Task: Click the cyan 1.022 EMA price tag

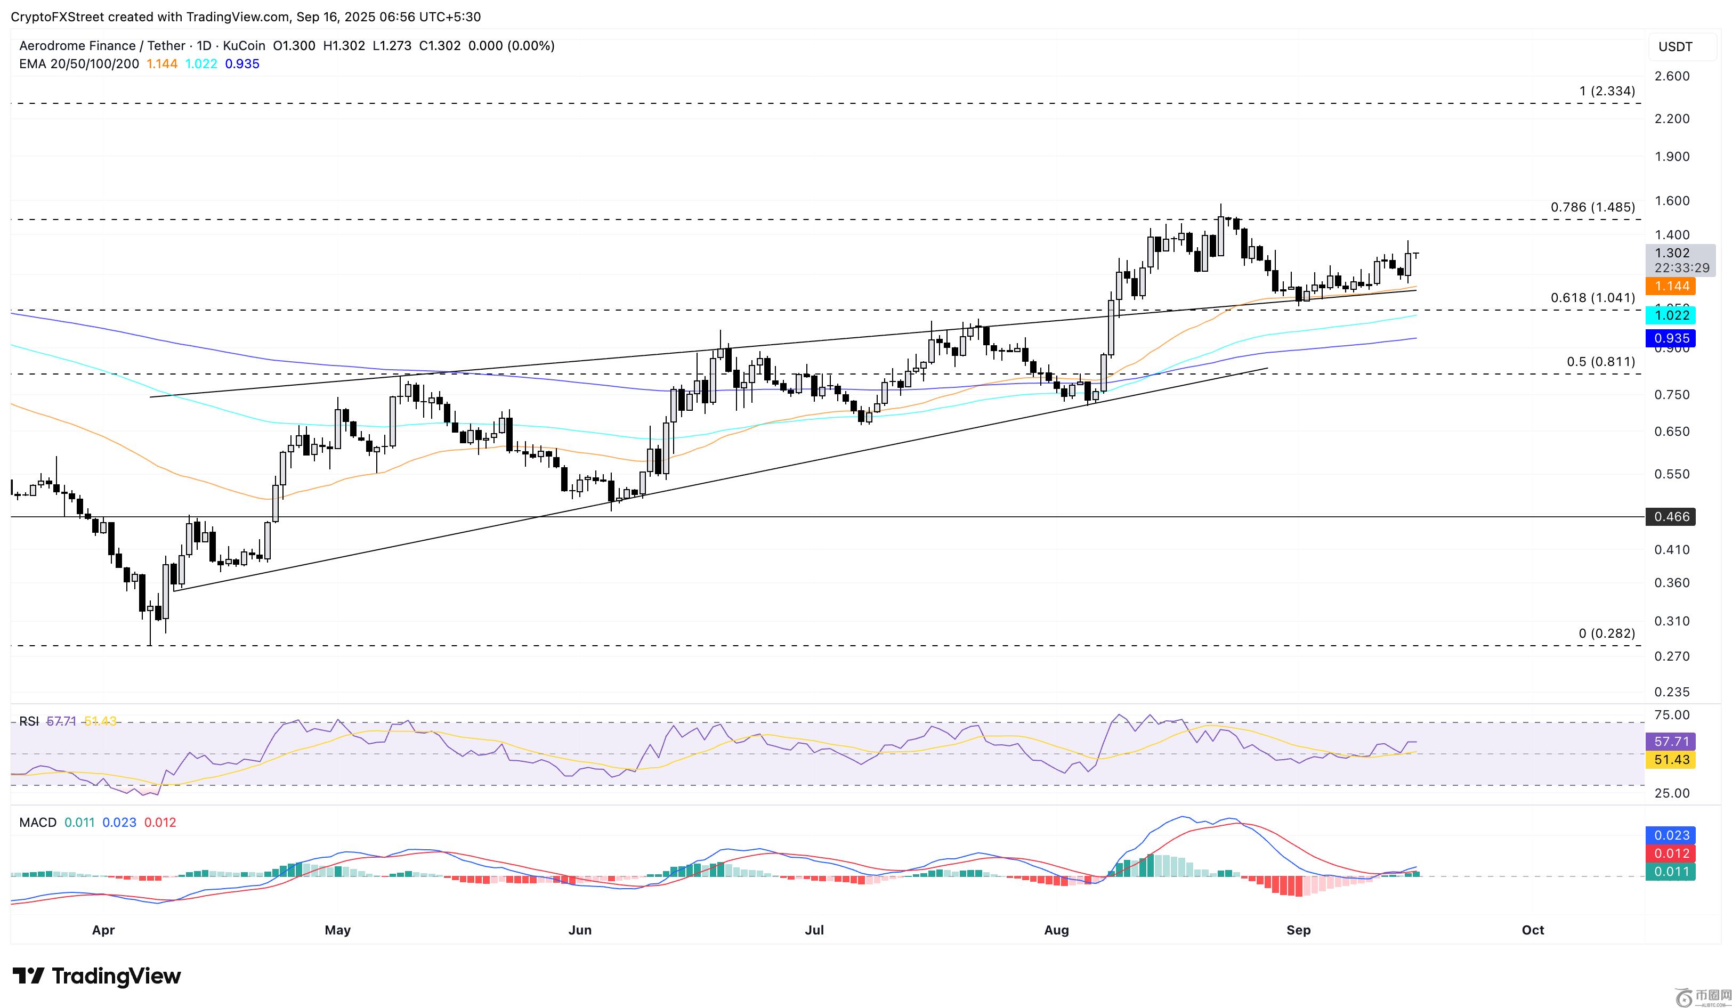Action: coord(1670,315)
